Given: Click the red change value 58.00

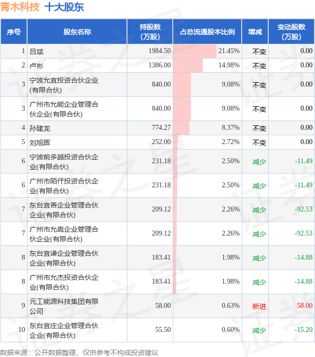Looking at the screenshot, I should pos(305,305).
